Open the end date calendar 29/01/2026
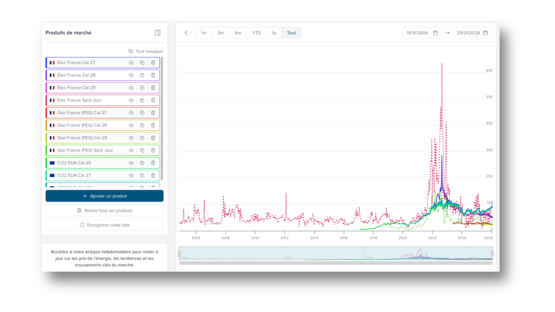Viewport: 555px width, 312px height. click(472, 33)
